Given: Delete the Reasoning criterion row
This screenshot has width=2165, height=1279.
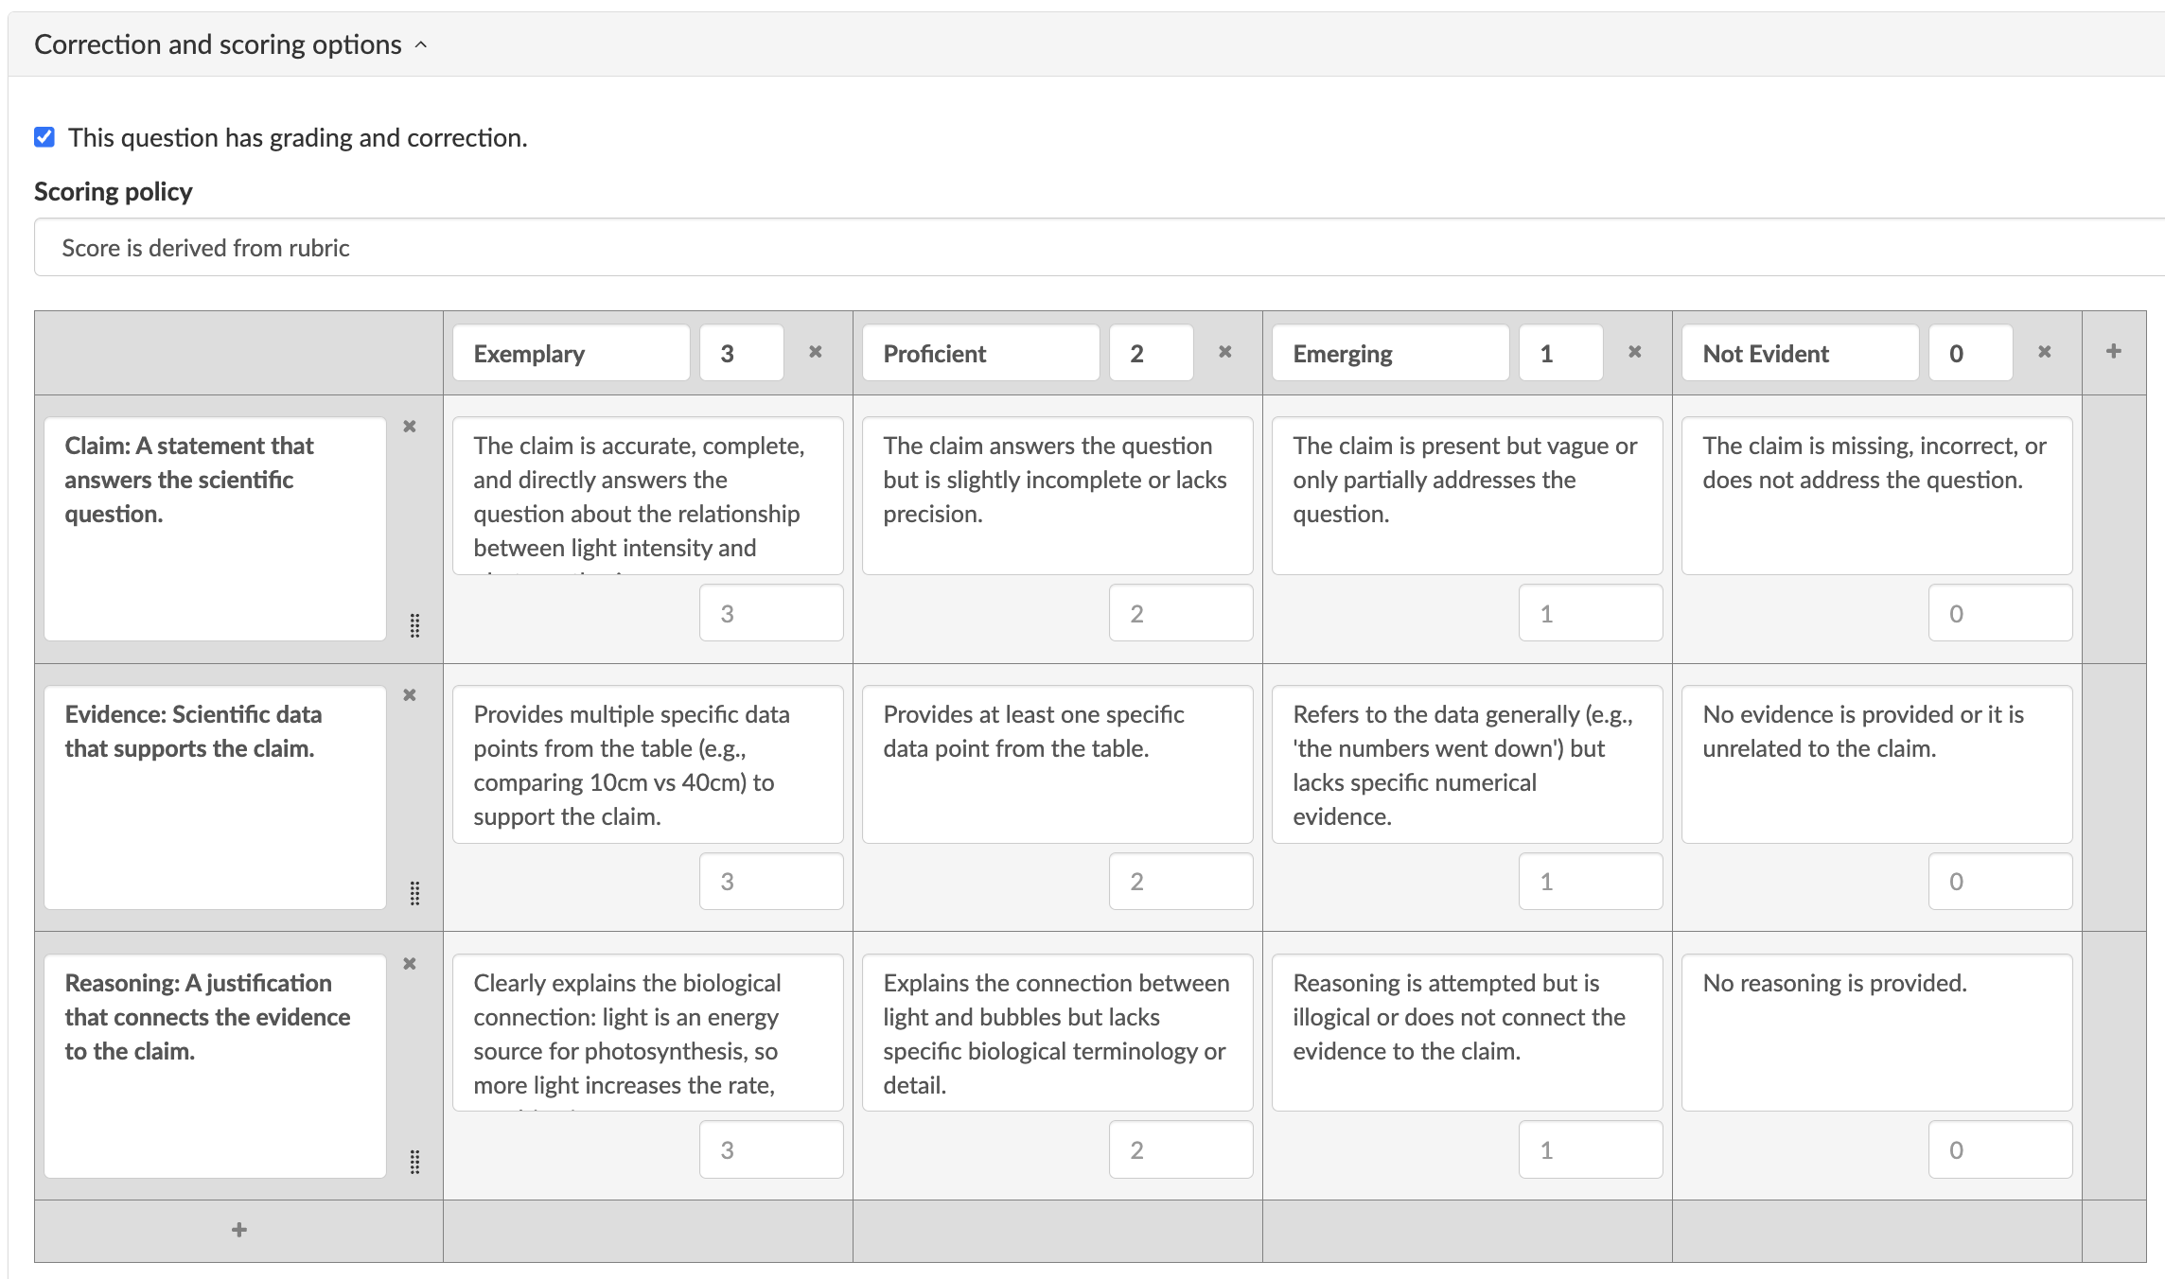Looking at the screenshot, I should (410, 964).
